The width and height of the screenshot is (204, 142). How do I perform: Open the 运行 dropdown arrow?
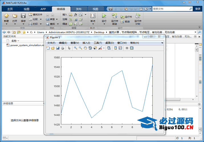click(x=104, y=24)
